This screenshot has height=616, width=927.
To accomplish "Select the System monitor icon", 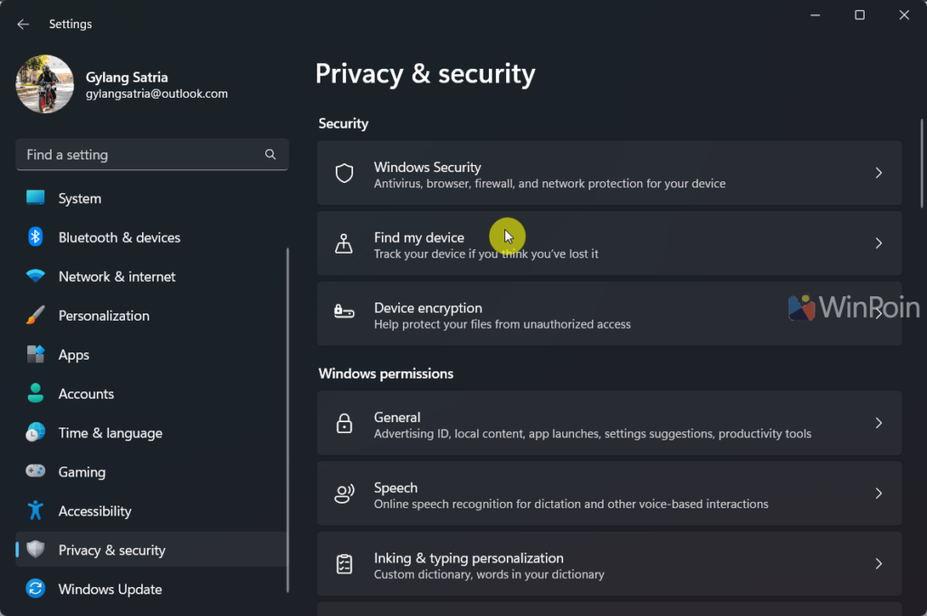I will [x=35, y=197].
